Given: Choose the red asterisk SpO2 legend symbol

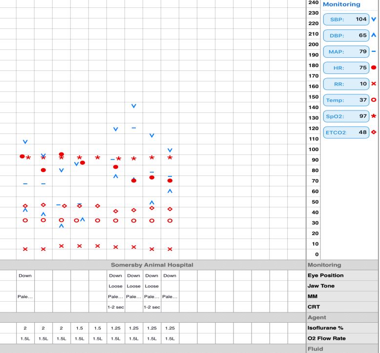Looking at the screenshot, I should (374, 116).
